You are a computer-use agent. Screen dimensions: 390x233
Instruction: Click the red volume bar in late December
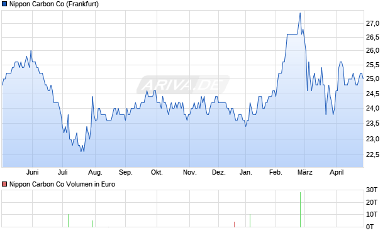pos(234,225)
